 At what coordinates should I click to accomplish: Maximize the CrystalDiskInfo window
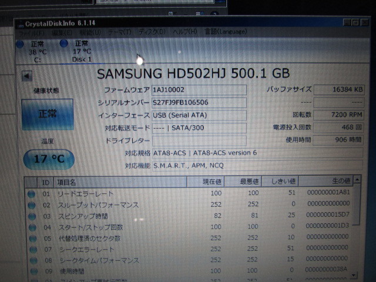click(355, 23)
